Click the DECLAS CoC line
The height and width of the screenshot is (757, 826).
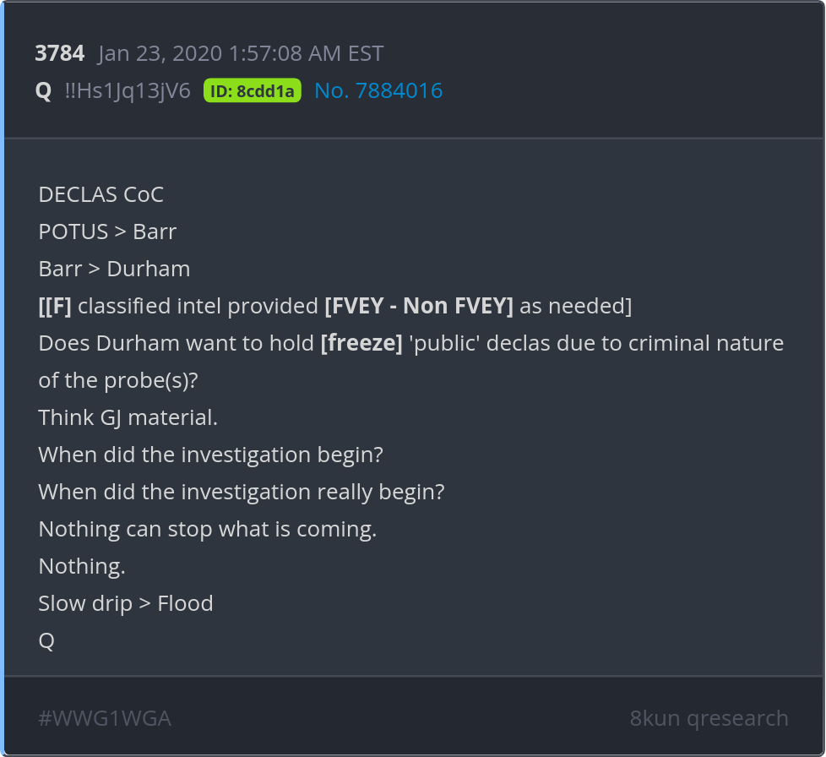[x=101, y=194]
